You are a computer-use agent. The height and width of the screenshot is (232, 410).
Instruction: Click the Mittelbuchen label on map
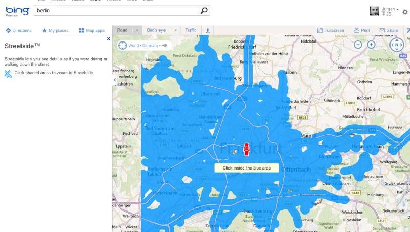tap(354, 117)
